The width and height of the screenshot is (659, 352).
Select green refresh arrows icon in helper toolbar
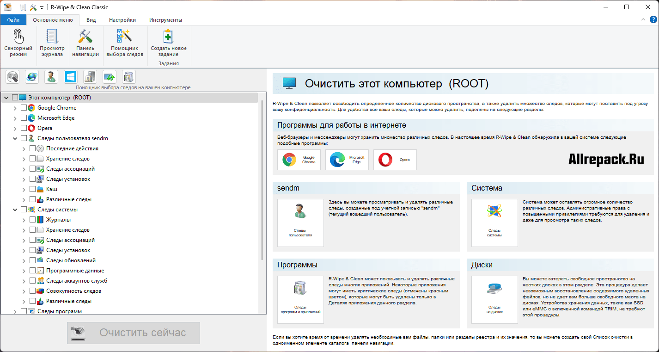click(x=109, y=76)
